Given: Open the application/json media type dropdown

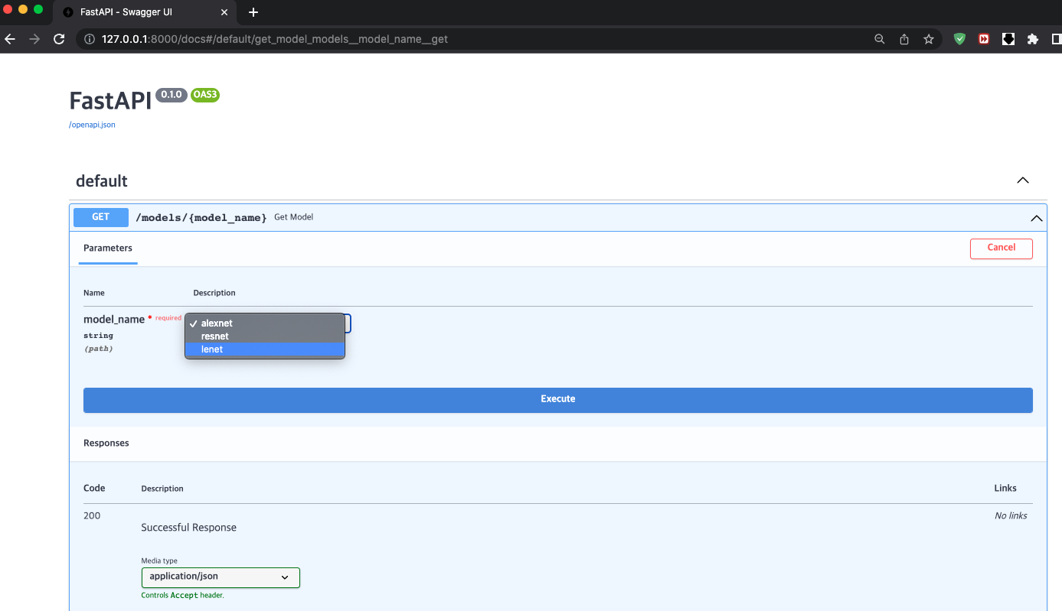Looking at the screenshot, I should [221, 577].
